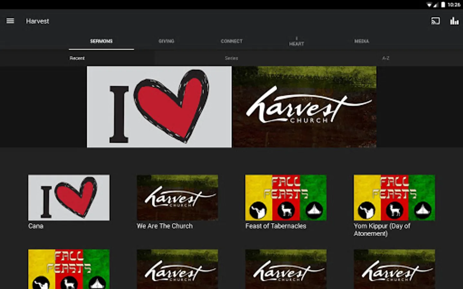
Task: Switch to the Connect tab
Action: click(x=232, y=41)
